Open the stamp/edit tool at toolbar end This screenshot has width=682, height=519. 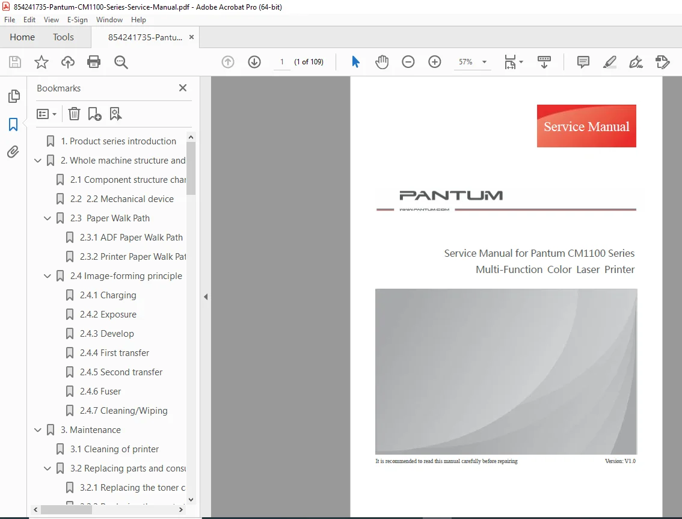click(662, 62)
